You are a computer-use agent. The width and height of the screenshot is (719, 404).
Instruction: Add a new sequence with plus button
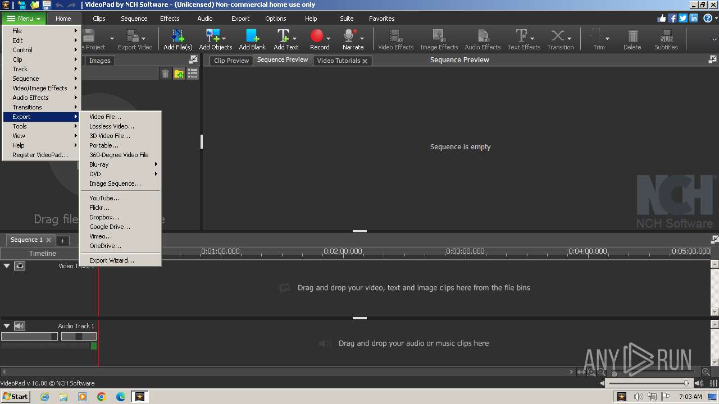pyautogui.click(x=62, y=240)
